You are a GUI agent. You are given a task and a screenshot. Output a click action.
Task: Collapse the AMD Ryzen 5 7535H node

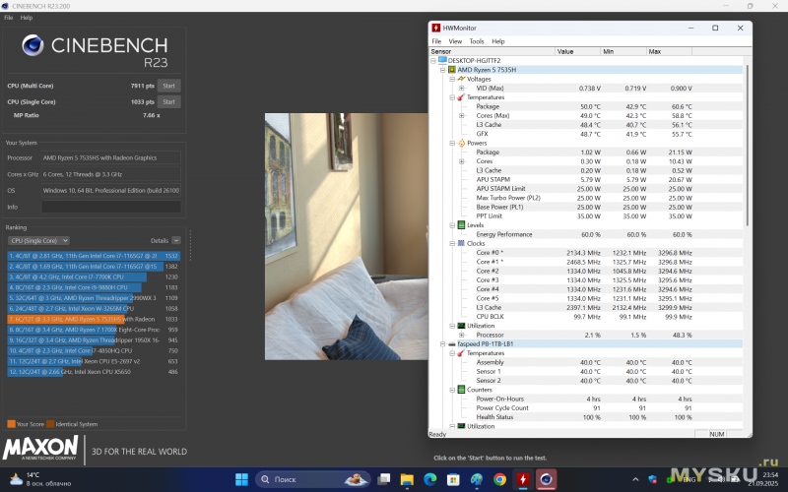(442, 70)
